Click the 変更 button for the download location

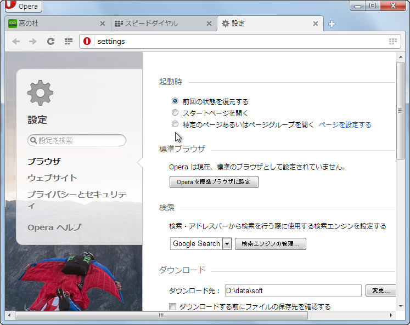(x=381, y=290)
